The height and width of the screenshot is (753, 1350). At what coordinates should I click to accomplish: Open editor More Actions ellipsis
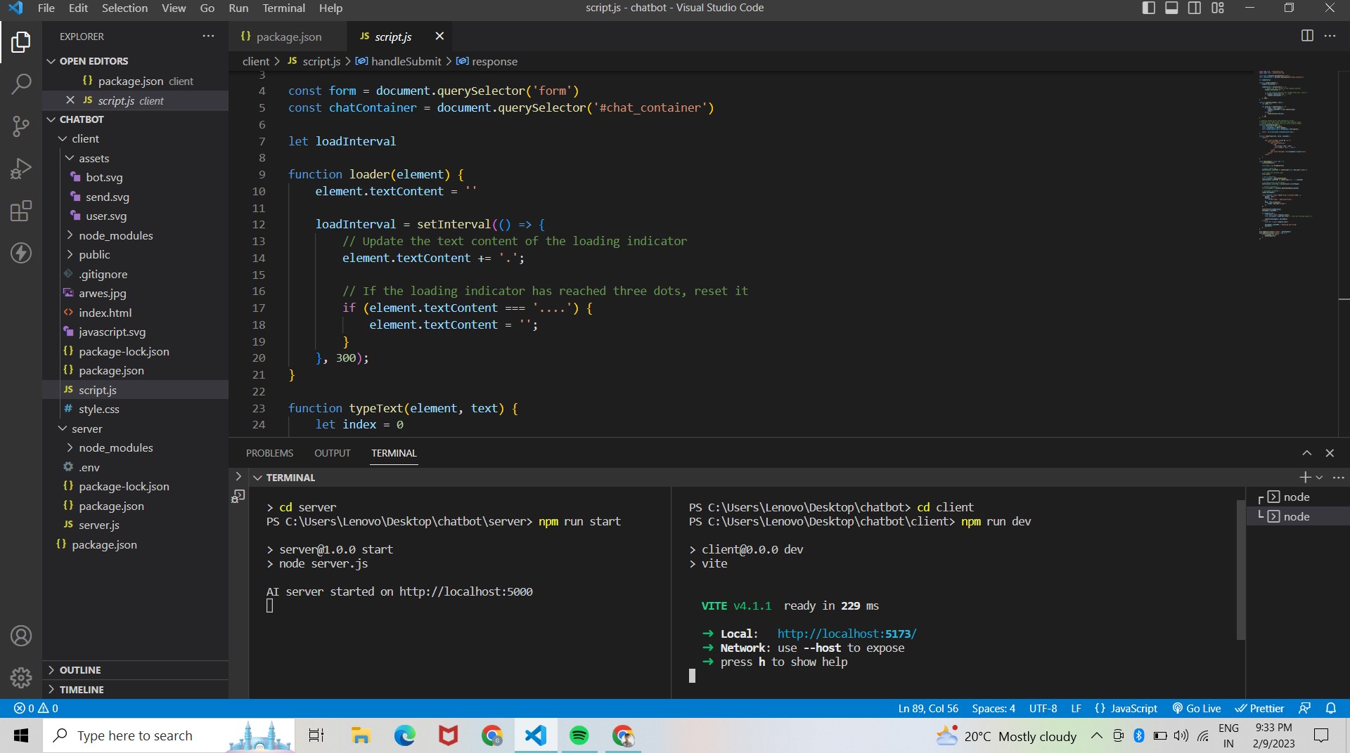1330,36
